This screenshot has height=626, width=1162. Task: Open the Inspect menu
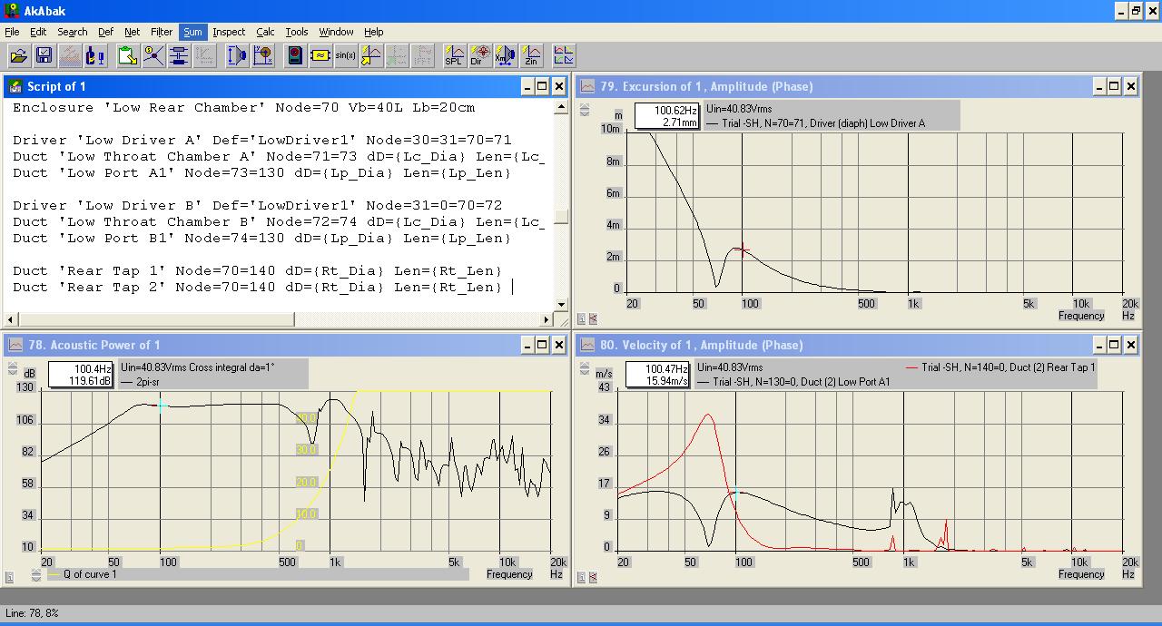click(229, 32)
